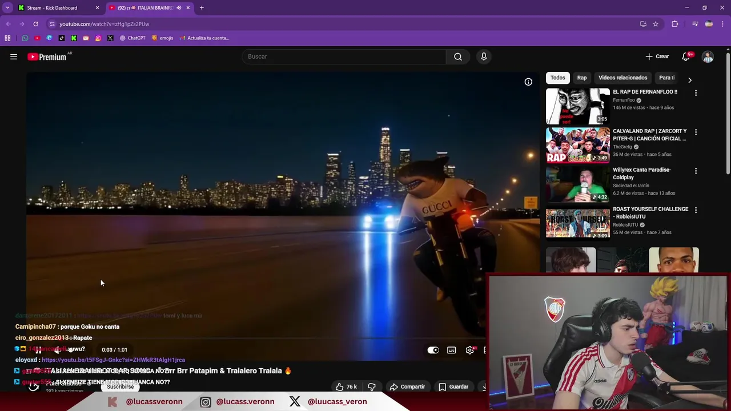
Task: Open X bookmark icon in bookmarks bar
Action: point(110,38)
